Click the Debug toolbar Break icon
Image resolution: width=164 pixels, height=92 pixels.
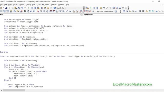point(94,8)
